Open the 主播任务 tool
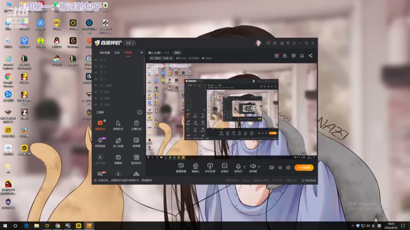Image resolution: width=410 pixels, height=230 pixels. (x=136, y=125)
